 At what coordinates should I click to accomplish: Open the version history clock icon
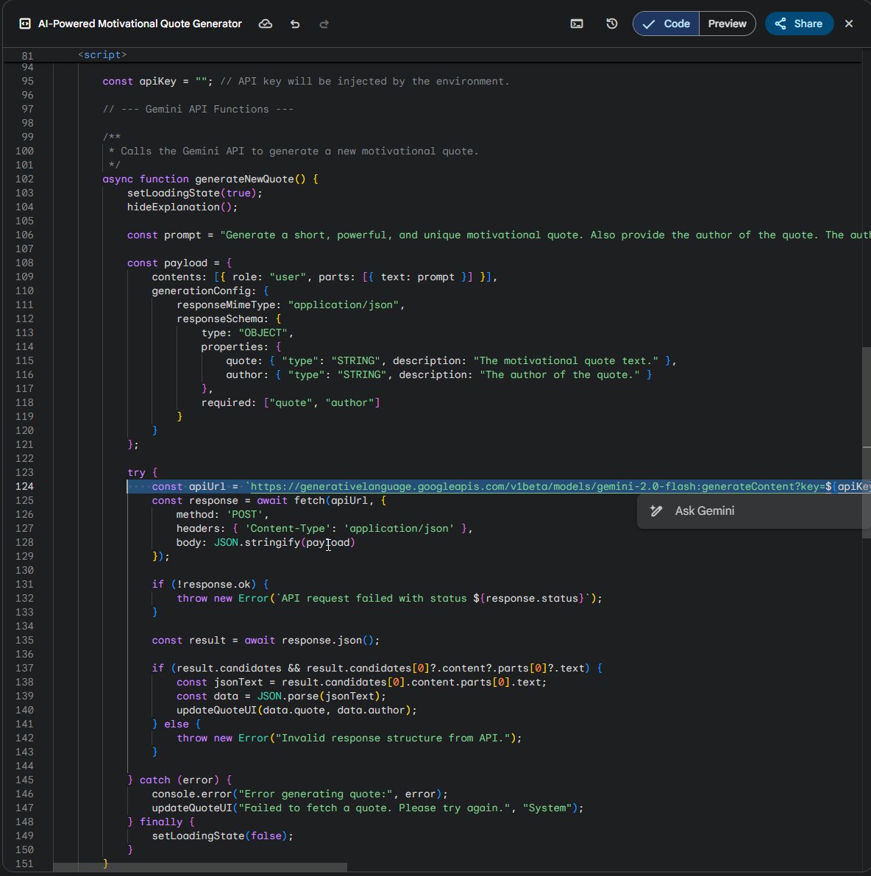click(x=612, y=24)
